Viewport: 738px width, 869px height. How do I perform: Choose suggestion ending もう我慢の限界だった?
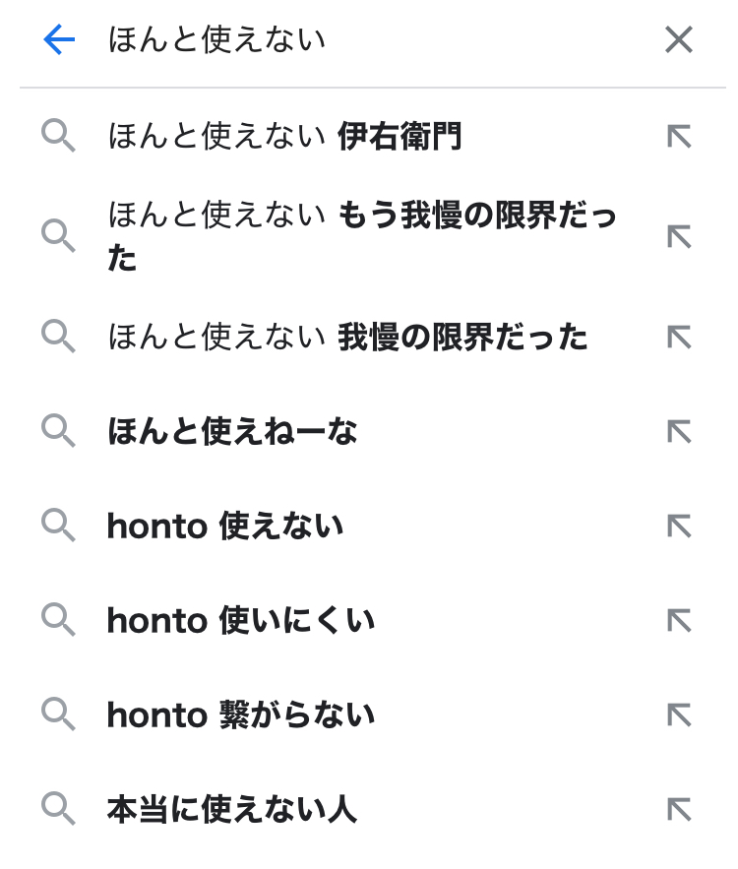coord(362,236)
